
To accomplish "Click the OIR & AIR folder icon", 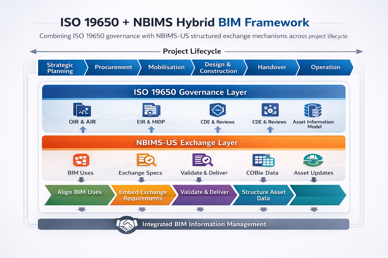I will [82, 110].
